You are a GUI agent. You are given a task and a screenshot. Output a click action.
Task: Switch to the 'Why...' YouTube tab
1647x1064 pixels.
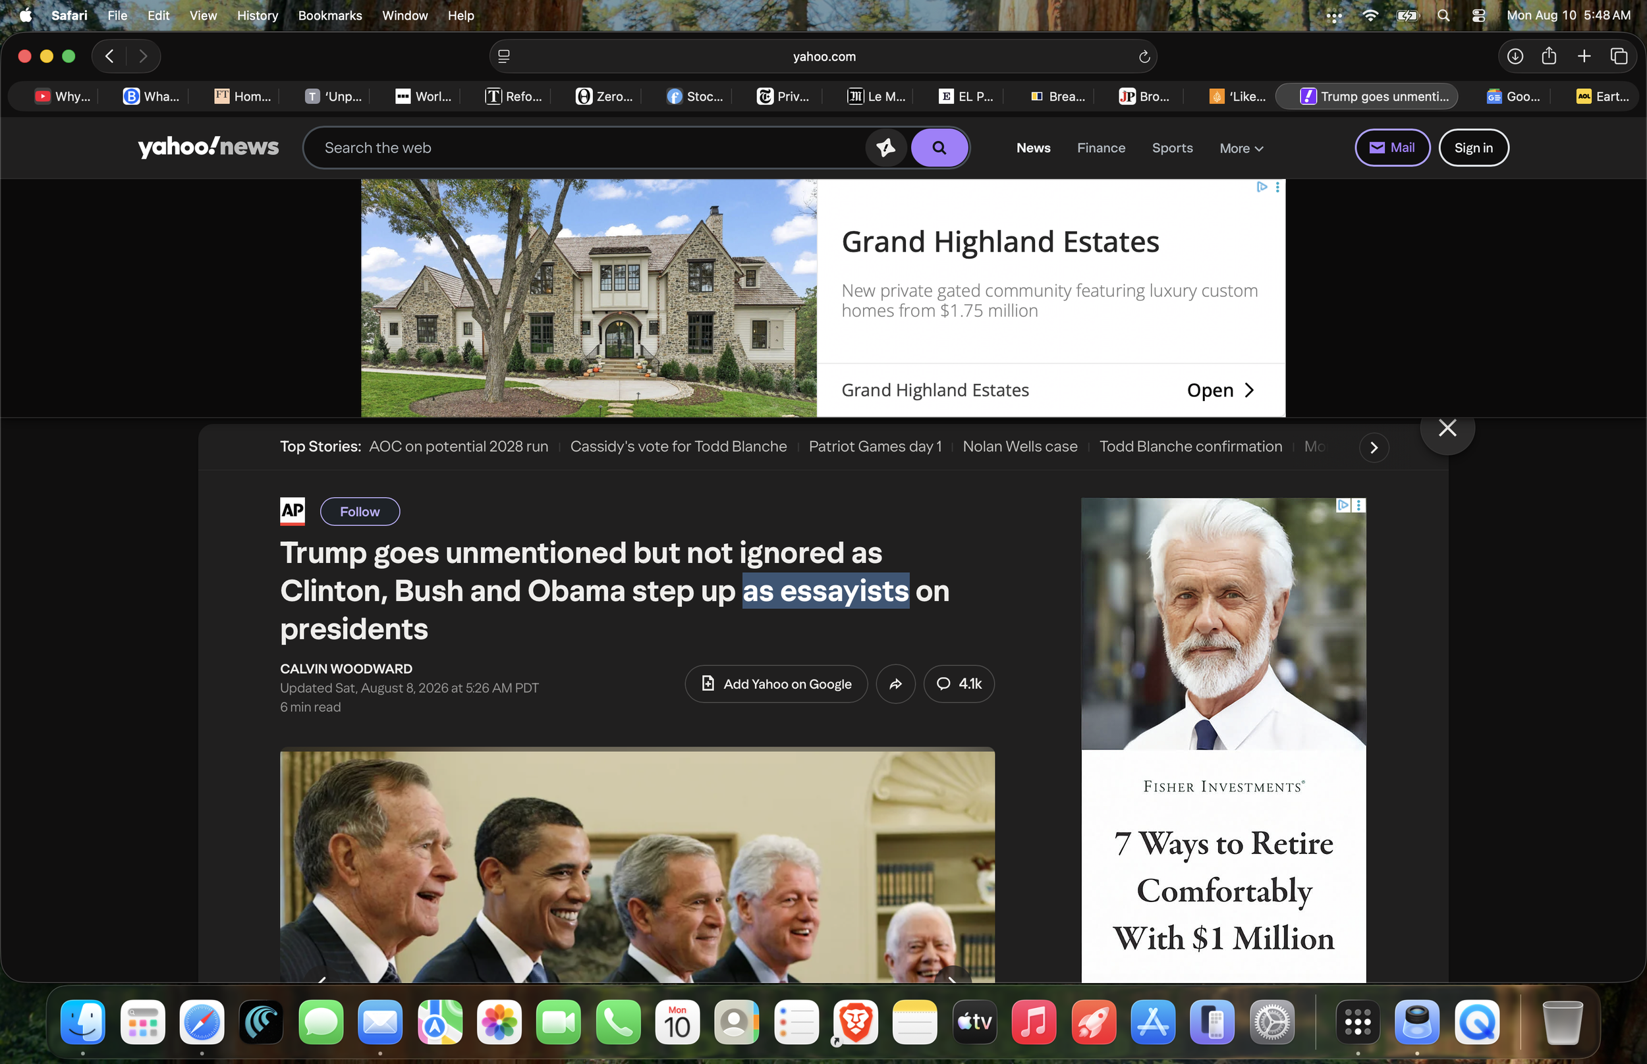(x=62, y=96)
